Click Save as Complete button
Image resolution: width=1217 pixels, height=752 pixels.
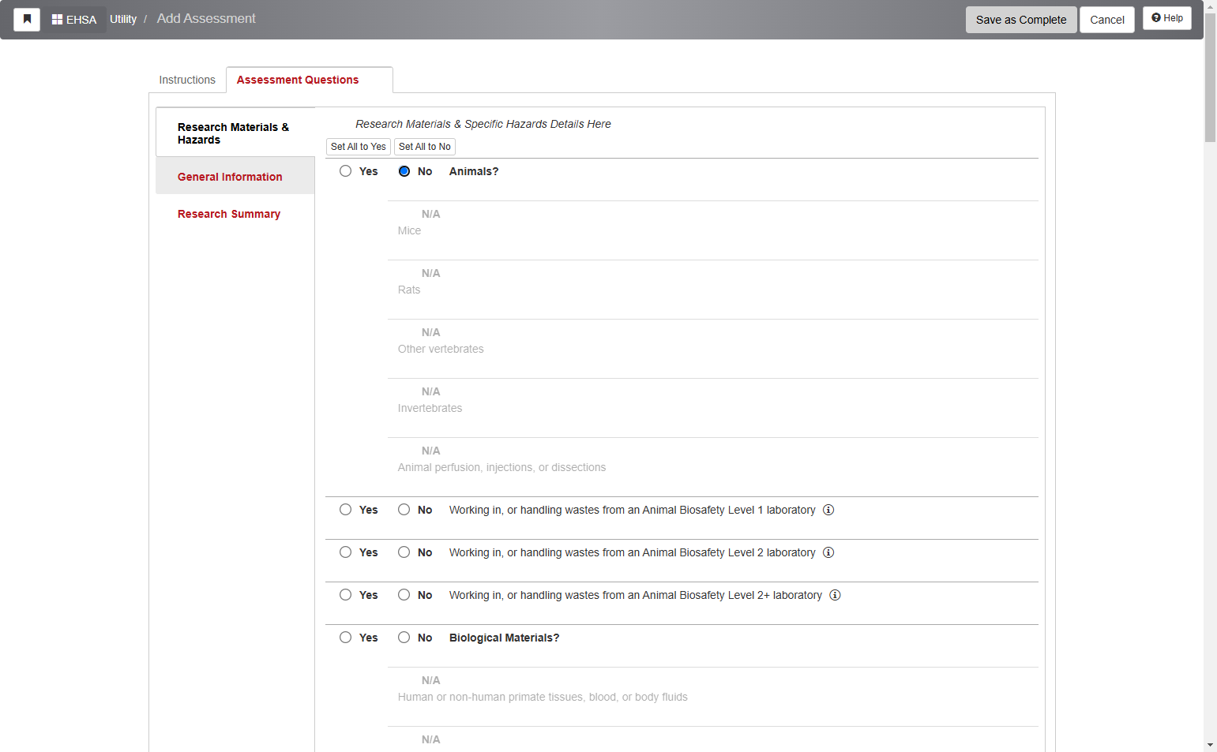pyautogui.click(x=1021, y=20)
